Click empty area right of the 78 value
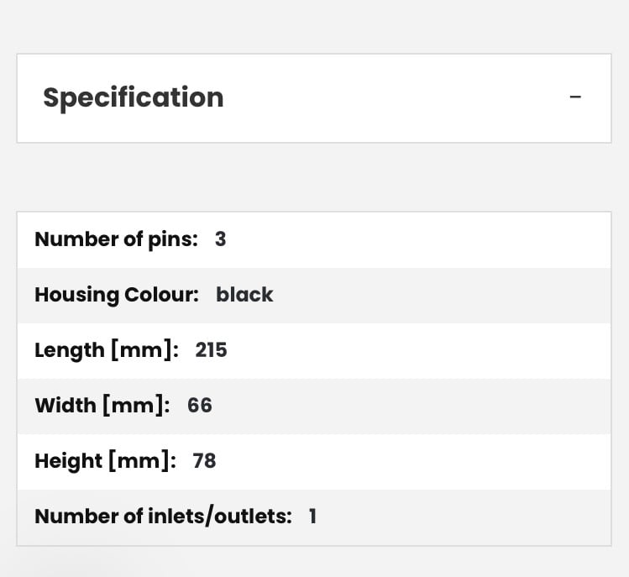The width and height of the screenshot is (629, 577). 411,461
